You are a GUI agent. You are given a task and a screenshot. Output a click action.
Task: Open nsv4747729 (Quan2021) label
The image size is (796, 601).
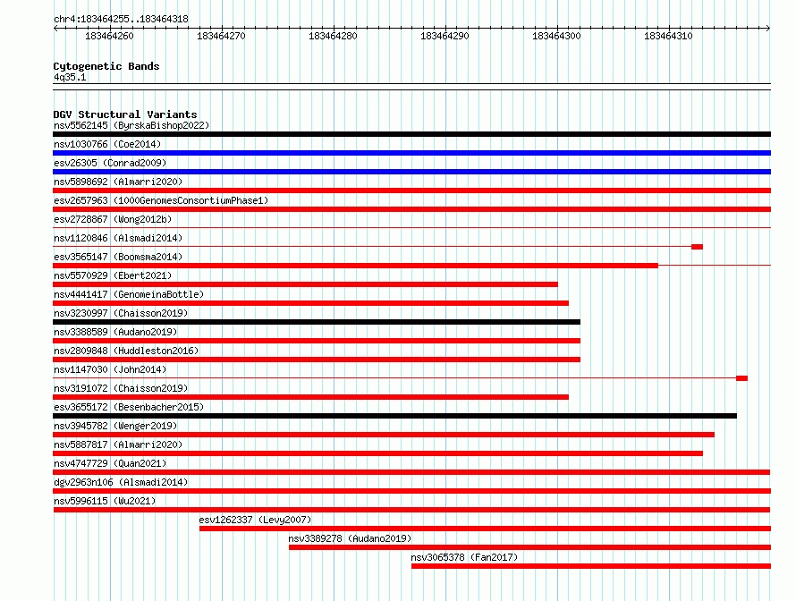pos(110,463)
